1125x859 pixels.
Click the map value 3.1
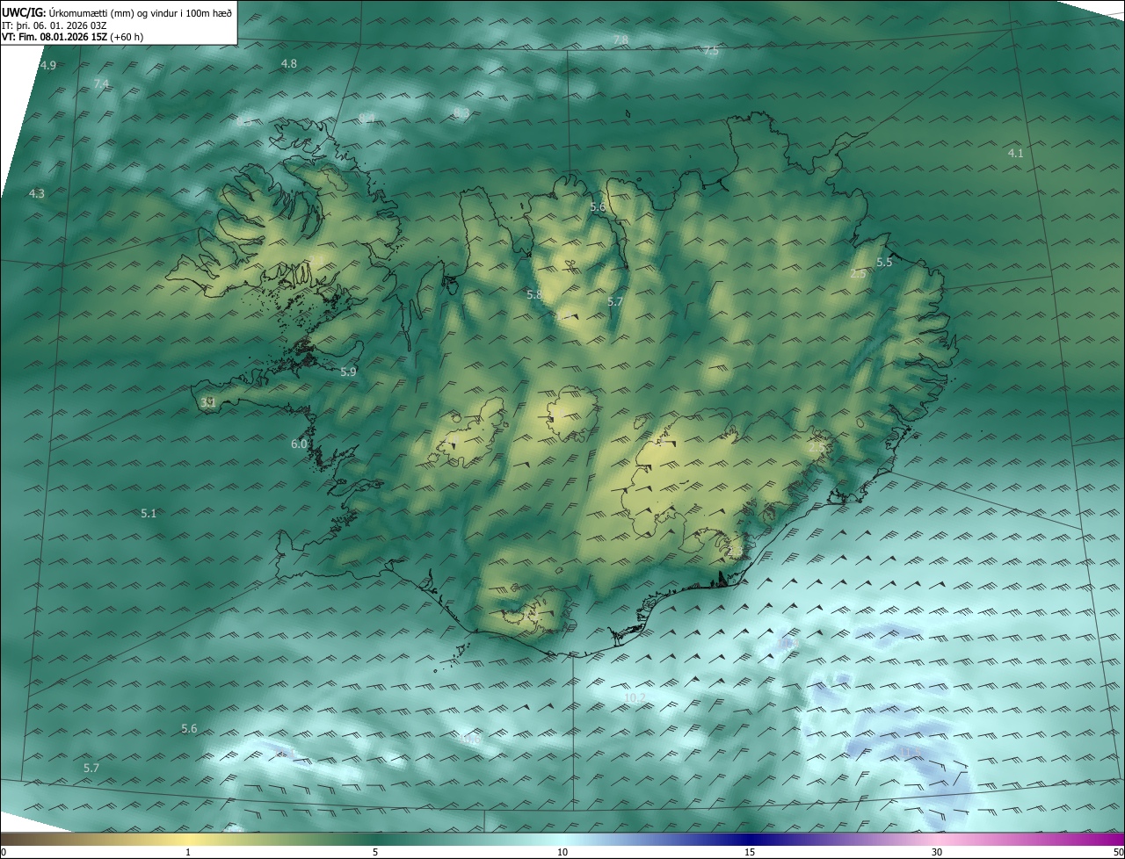(208, 402)
